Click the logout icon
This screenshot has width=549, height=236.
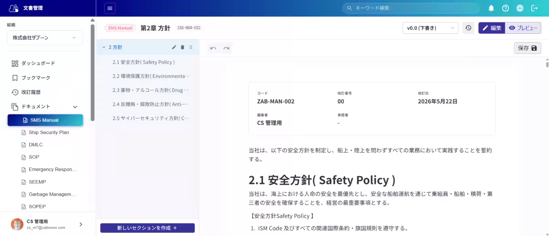534,8
